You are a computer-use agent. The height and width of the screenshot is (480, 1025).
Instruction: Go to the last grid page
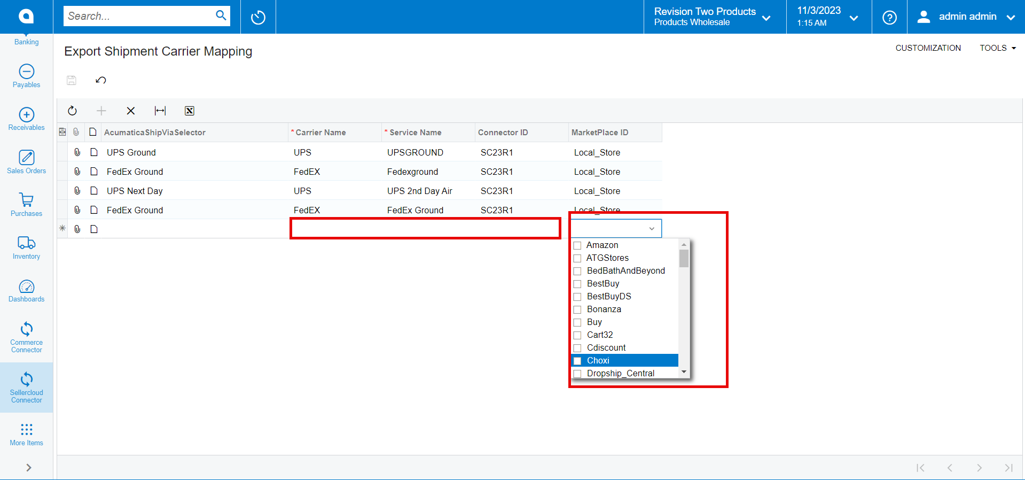point(1008,468)
